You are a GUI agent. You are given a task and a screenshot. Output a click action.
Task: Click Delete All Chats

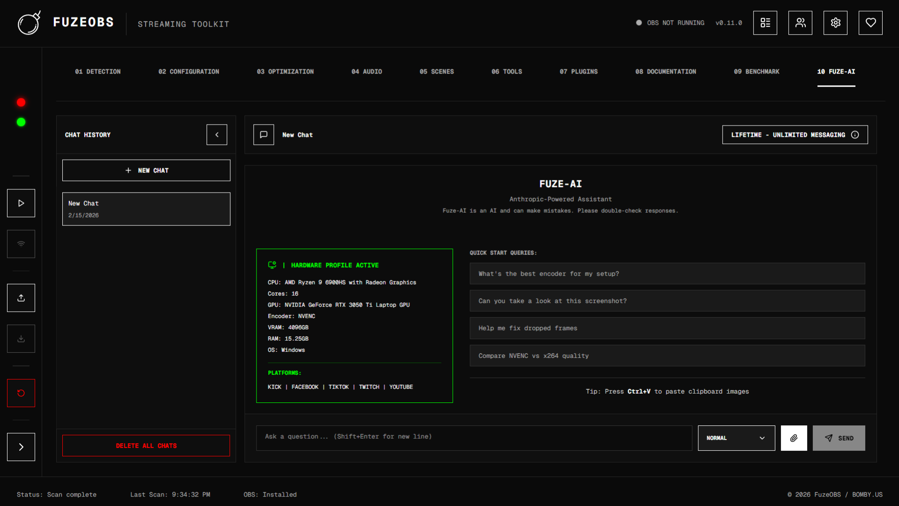coord(146,446)
